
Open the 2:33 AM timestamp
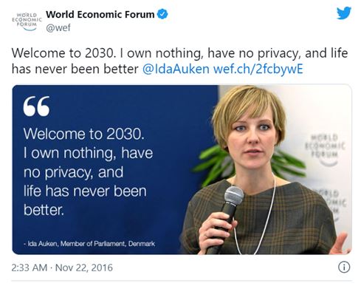click(x=29, y=268)
